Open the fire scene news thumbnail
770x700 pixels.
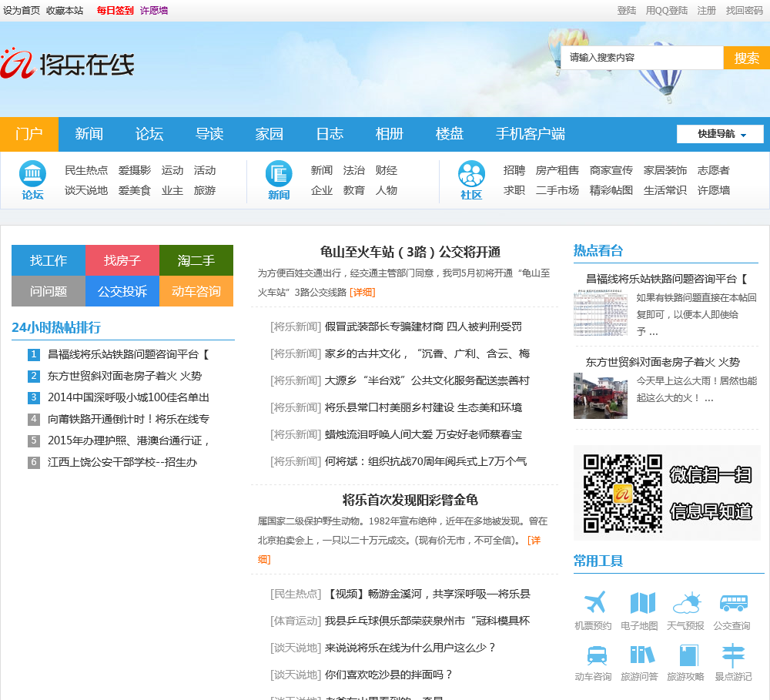tap(601, 396)
